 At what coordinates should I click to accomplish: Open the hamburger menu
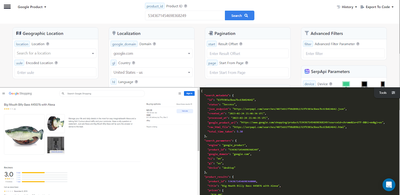tap(7, 7)
